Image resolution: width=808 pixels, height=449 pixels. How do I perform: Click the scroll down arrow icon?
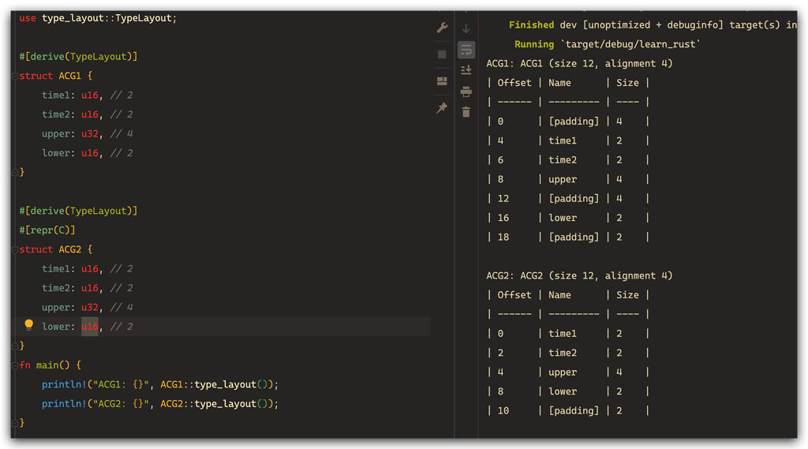point(466,28)
